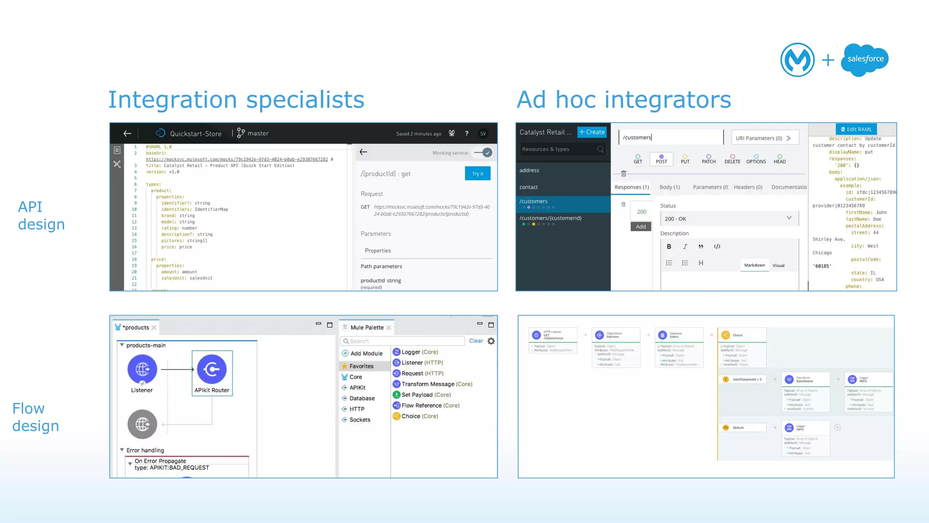Click the Add response button
Image resolution: width=929 pixels, height=523 pixels.
pos(641,226)
